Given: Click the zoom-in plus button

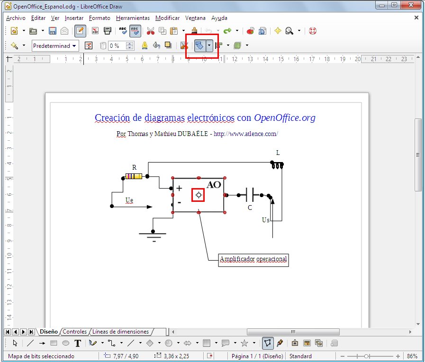Looking at the screenshot, I should click(x=398, y=356).
